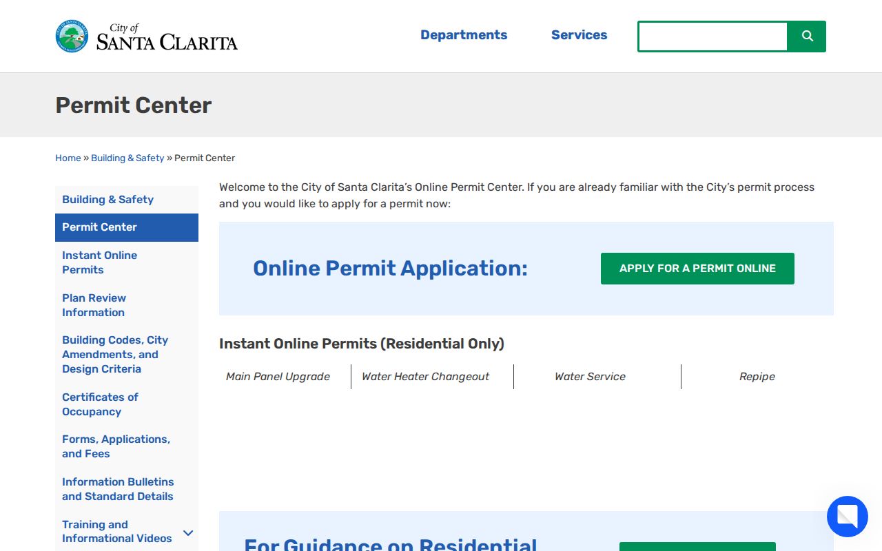
Task: Select Main Panel Upgrade permit
Action: 278,377
